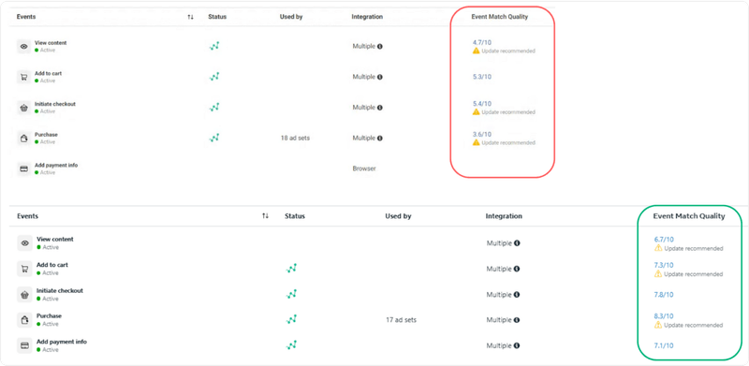Click the Used by column header in upper table
Screen dimensions: 749x366
[291, 17]
